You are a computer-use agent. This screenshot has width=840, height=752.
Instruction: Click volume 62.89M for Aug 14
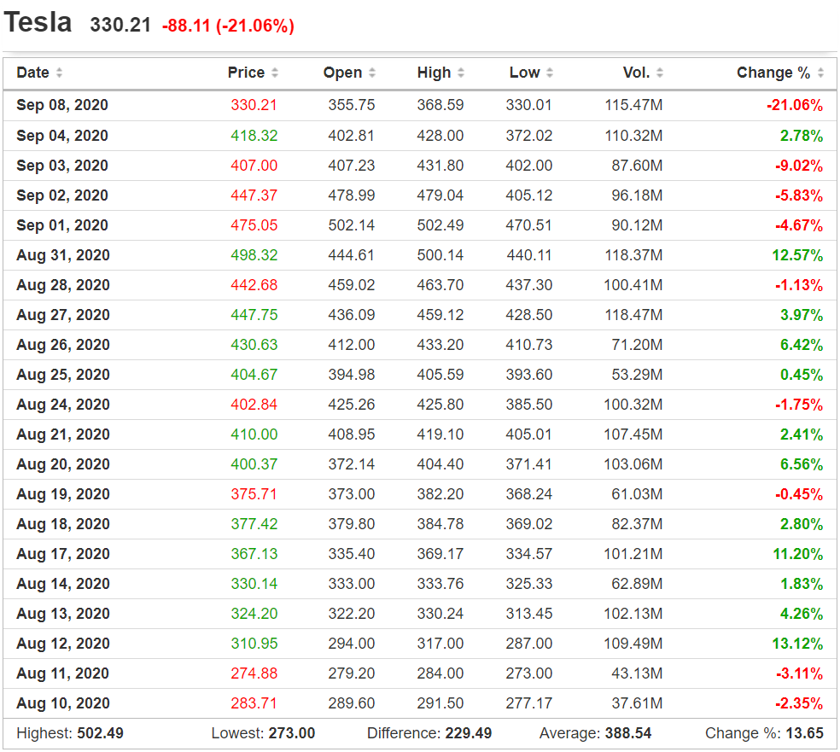637,584
